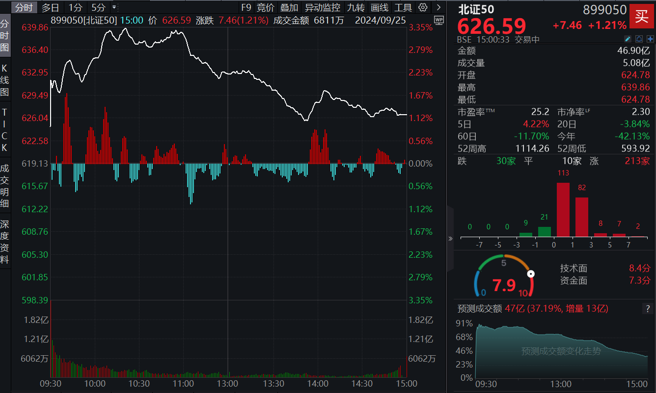Switch to 分时 chart tab
This screenshot has height=393, width=656.
(24, 7)
